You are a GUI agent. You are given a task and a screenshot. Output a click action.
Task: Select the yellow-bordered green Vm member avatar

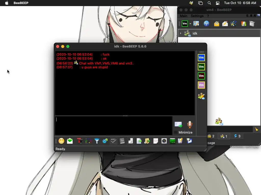tap(201, 67)
